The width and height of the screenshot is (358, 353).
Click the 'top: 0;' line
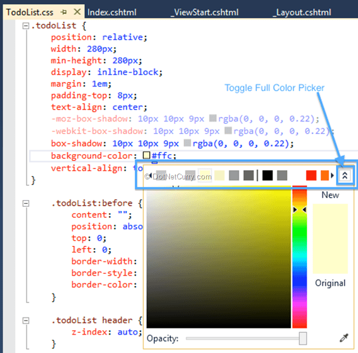pyautogui.click(x=89, y=238)
